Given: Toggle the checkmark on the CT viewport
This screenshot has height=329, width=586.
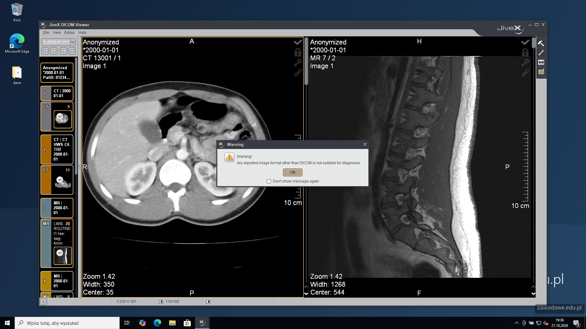Looking at the screenshot, I should [298, 42].
